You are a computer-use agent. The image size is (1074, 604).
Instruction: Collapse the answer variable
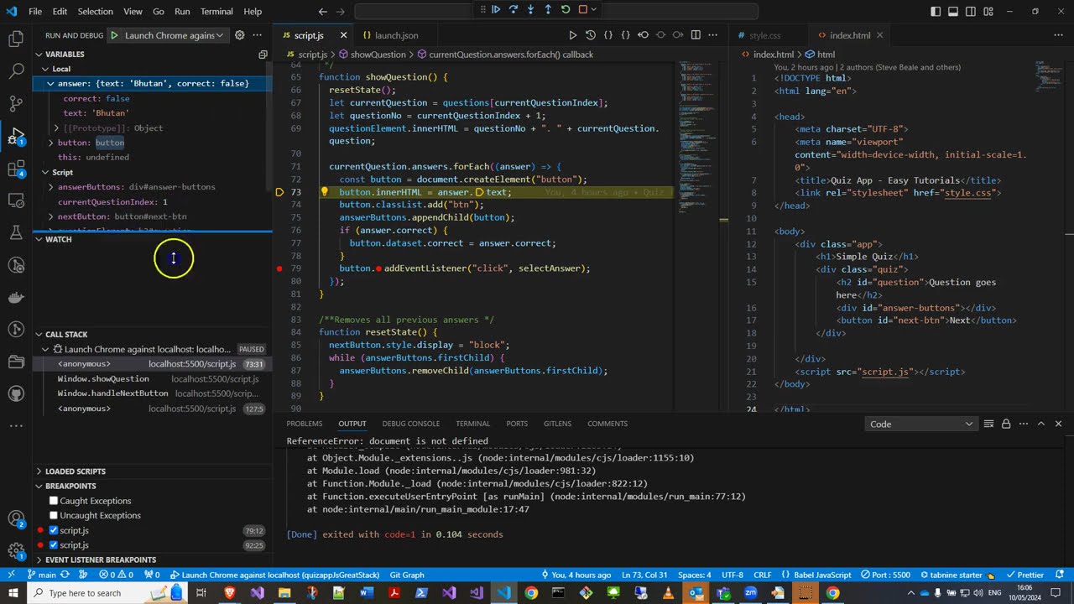point(50,83)
